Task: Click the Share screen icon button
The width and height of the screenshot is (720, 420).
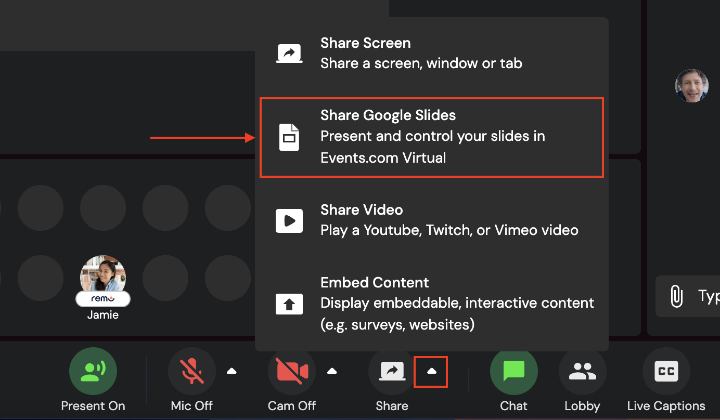Action: (392, 371)
